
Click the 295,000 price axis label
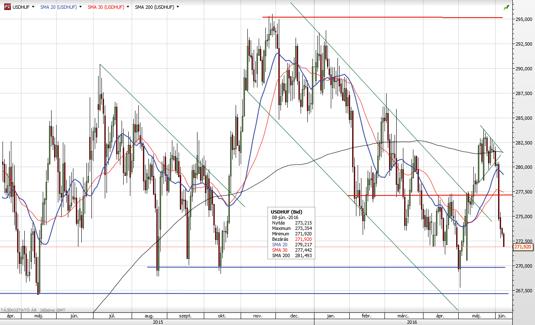click(x=523, y=19)
